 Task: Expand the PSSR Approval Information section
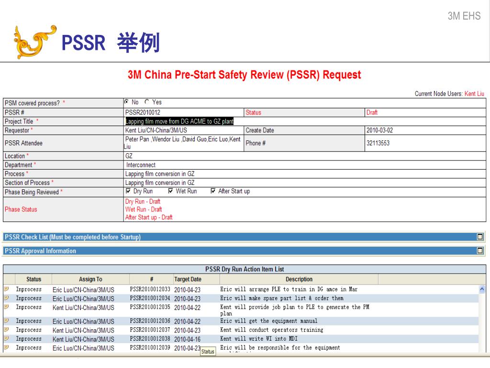pyautogui.click(x=480, y=251)
